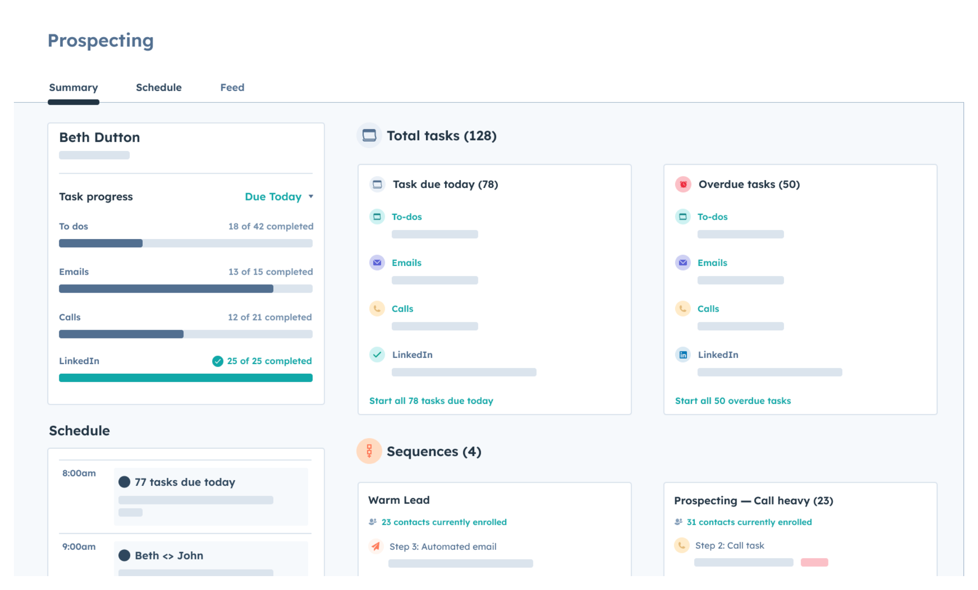Click the To-dos icon under overdue tasks
This screenshot has height=590, width=978.
[683, 216]
